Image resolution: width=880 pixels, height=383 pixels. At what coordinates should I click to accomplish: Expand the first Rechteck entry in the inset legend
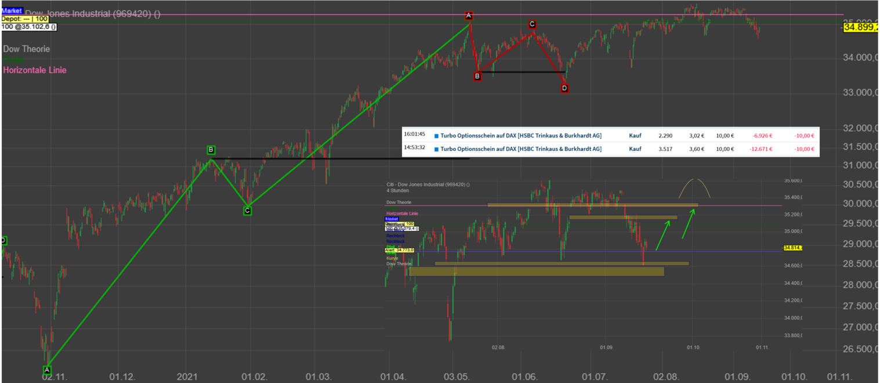point(396,236)
